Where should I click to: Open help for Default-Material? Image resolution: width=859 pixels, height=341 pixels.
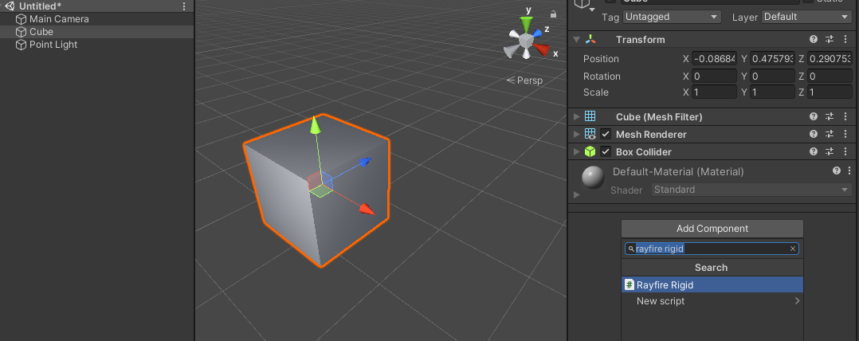click(837, 170)
